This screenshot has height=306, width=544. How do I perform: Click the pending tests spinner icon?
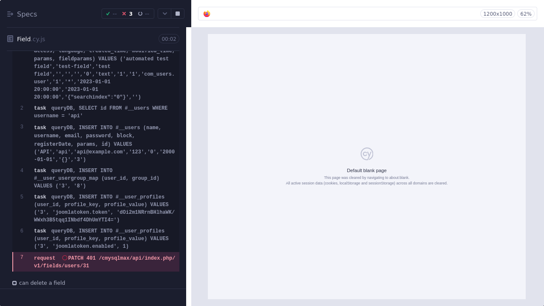coord(140,14)
